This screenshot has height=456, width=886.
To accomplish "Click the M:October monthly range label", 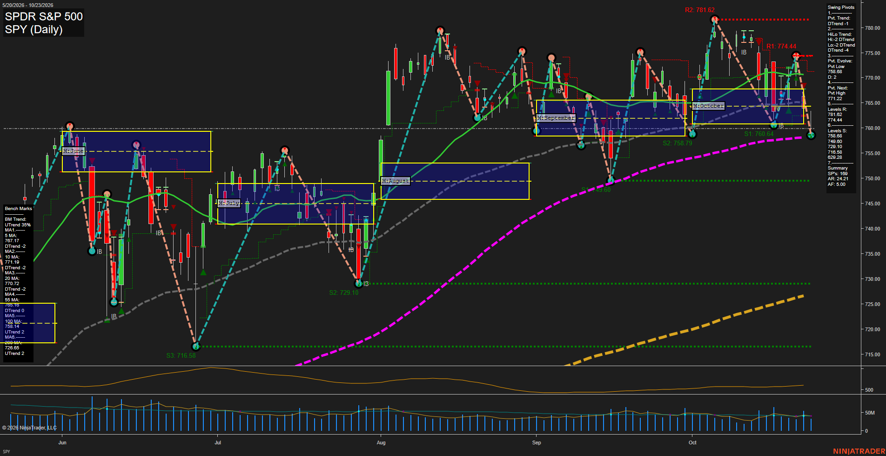I will coord(708,106).
